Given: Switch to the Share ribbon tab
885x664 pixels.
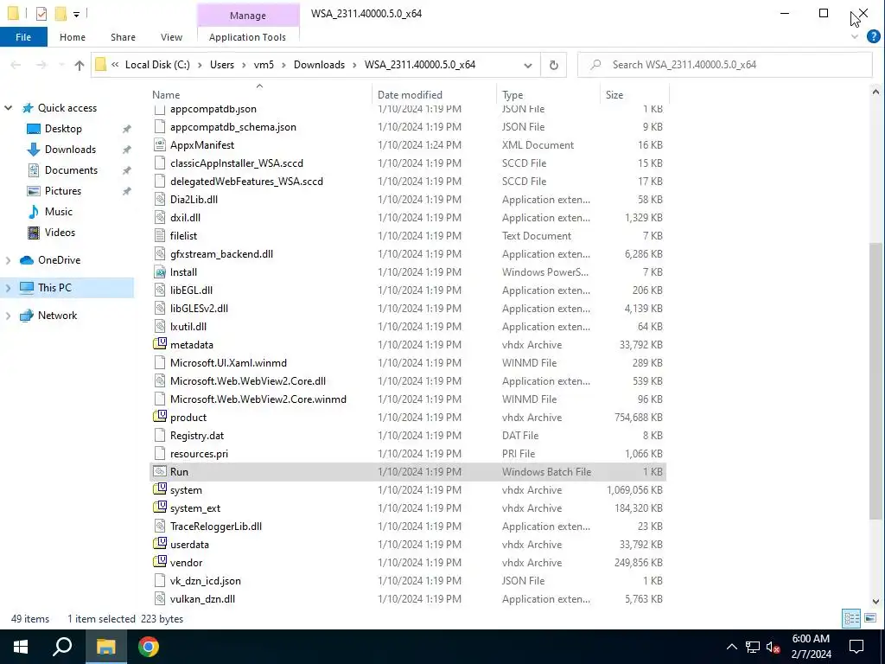Looking at the screenshot, I should tap(123, 37).
